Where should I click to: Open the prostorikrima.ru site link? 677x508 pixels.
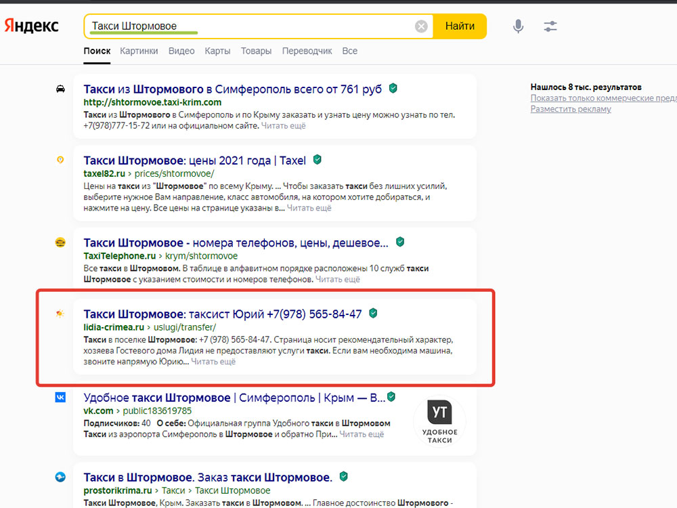118,490
